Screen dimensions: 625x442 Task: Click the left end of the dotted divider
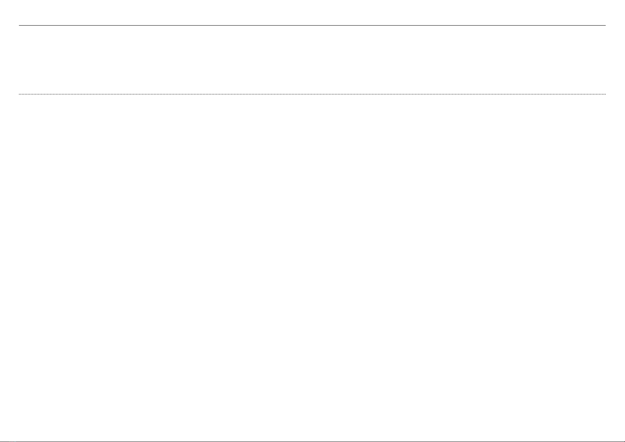pyautogui.click(x=20, y=94)
